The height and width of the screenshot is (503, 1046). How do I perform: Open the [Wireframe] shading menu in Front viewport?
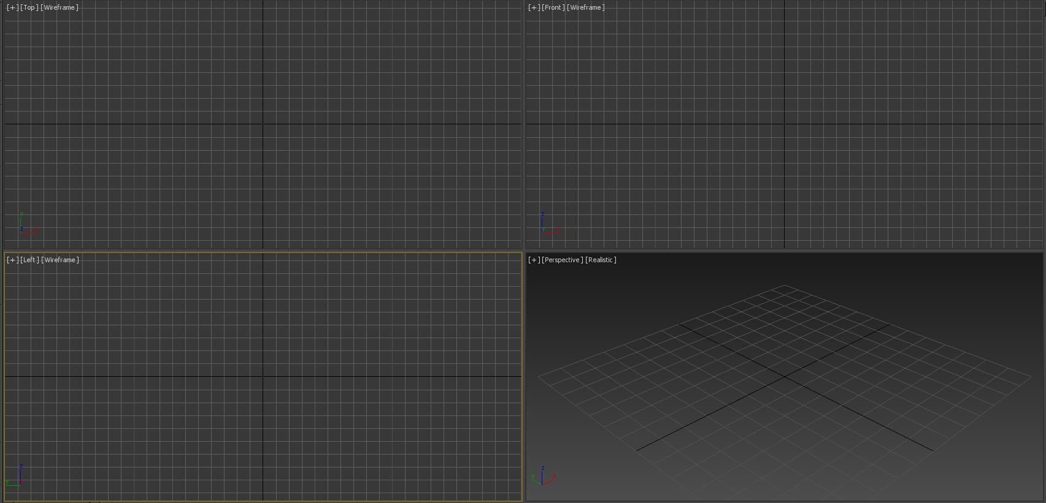click(586, 7)
